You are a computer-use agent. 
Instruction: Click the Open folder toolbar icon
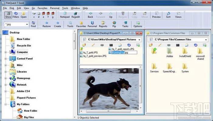pos(23,15)
